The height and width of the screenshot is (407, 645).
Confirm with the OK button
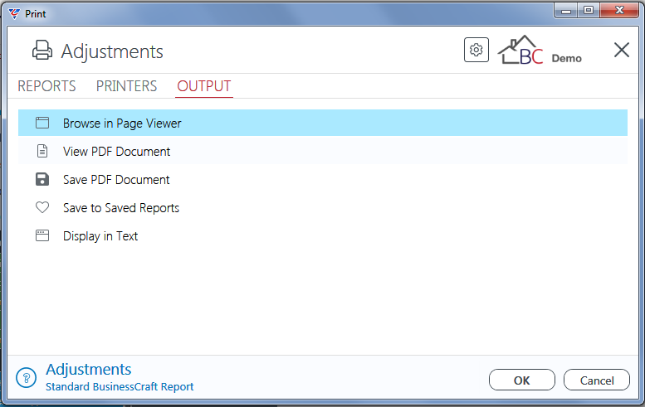[x=522, y=380]
